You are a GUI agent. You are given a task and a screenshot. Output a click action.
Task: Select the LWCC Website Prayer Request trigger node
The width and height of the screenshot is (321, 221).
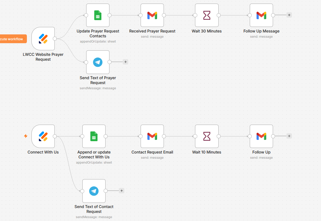pyautogui.click(x=43, y=39)
